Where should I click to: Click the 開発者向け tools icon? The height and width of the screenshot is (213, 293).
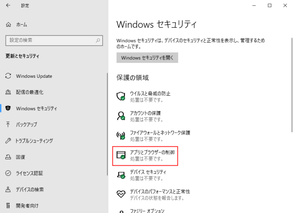point(8,205)
